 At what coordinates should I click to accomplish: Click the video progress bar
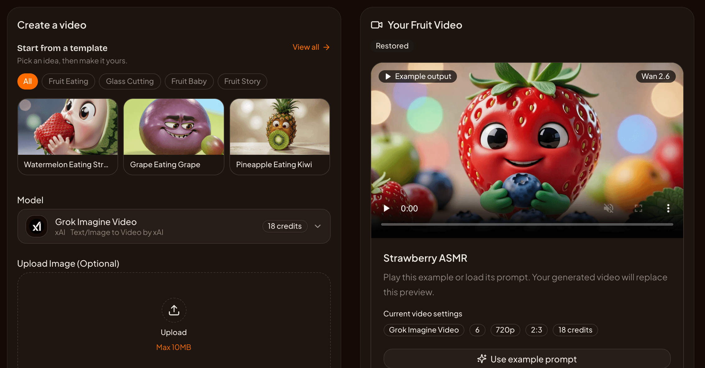[527, 224]
